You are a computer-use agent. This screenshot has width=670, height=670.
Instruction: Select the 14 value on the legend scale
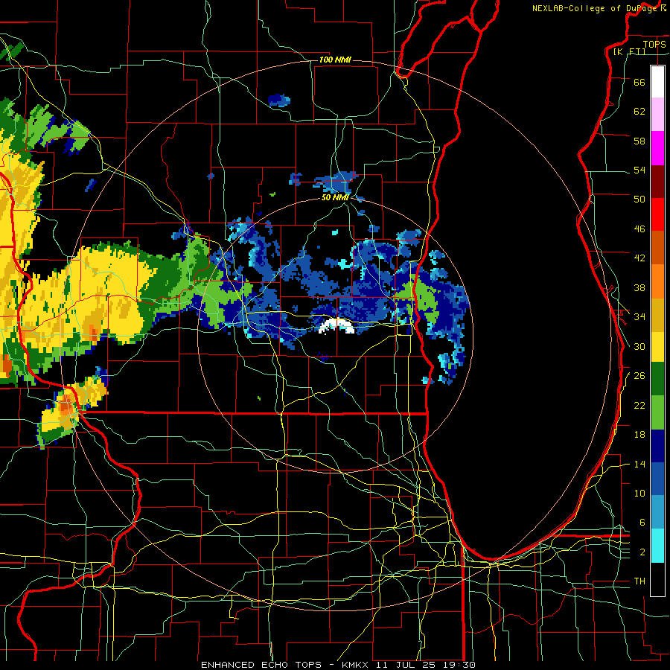coord(639,464)
